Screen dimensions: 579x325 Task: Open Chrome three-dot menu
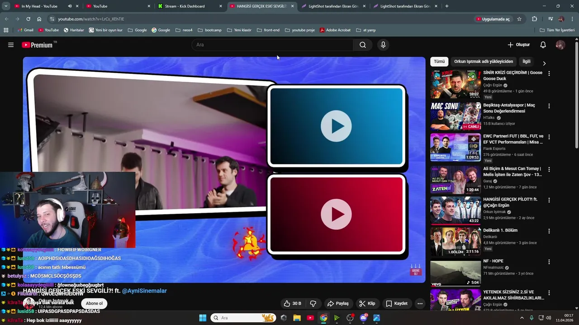click(573, 19)
